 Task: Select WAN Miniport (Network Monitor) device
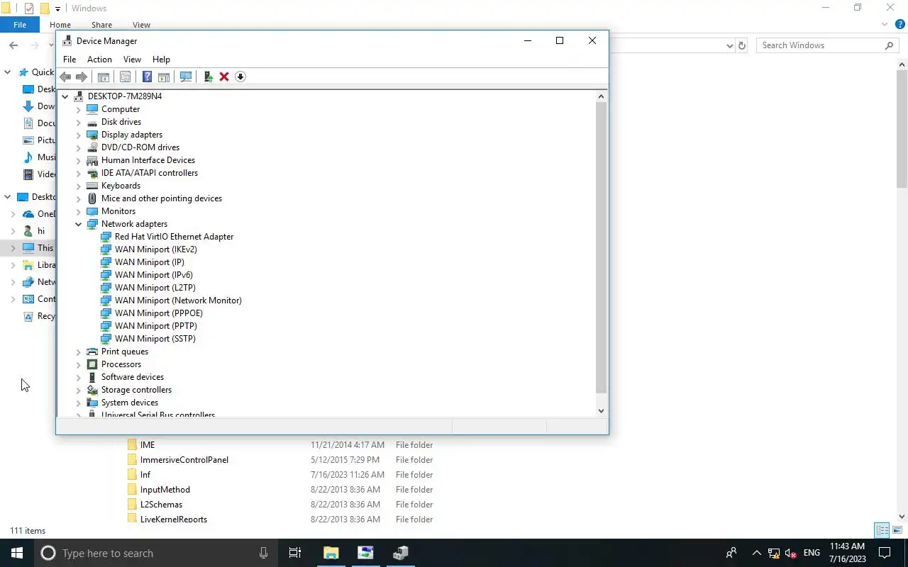click(x=178, y=301)
